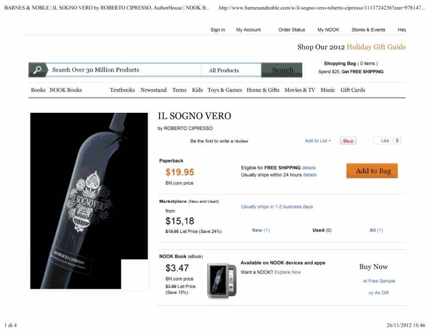Open the Holiday Gift Guide link
The height and width of the screenshot is (332, 430).
tap(376, 47)
